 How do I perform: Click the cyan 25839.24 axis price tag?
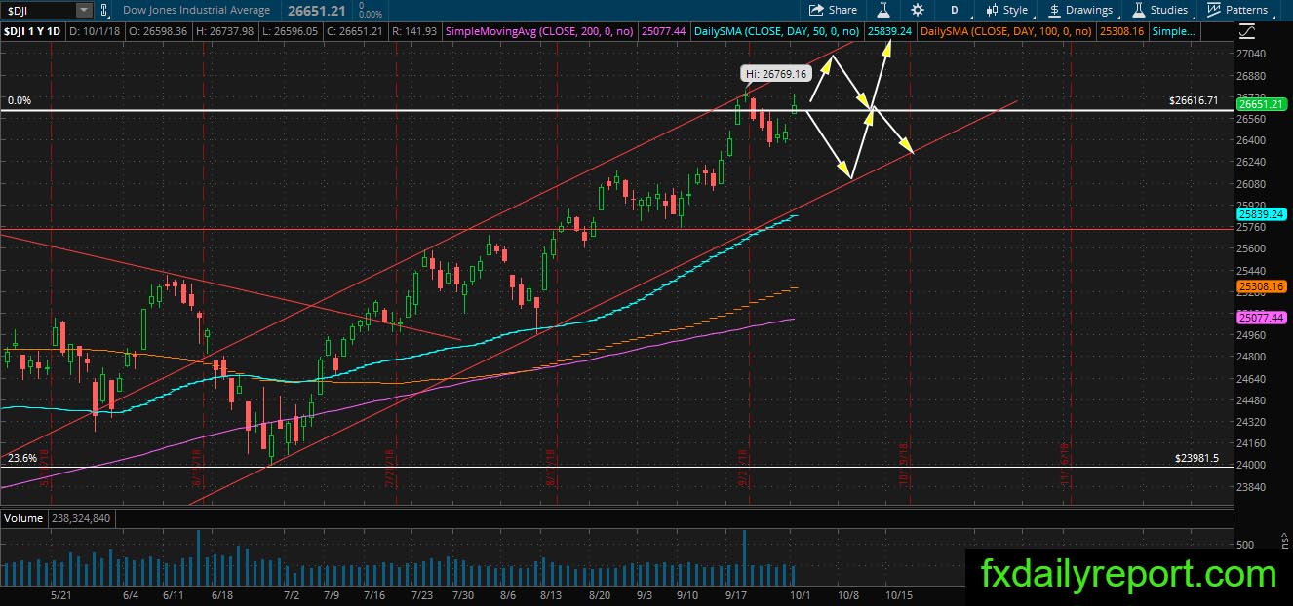[1262, 213]
